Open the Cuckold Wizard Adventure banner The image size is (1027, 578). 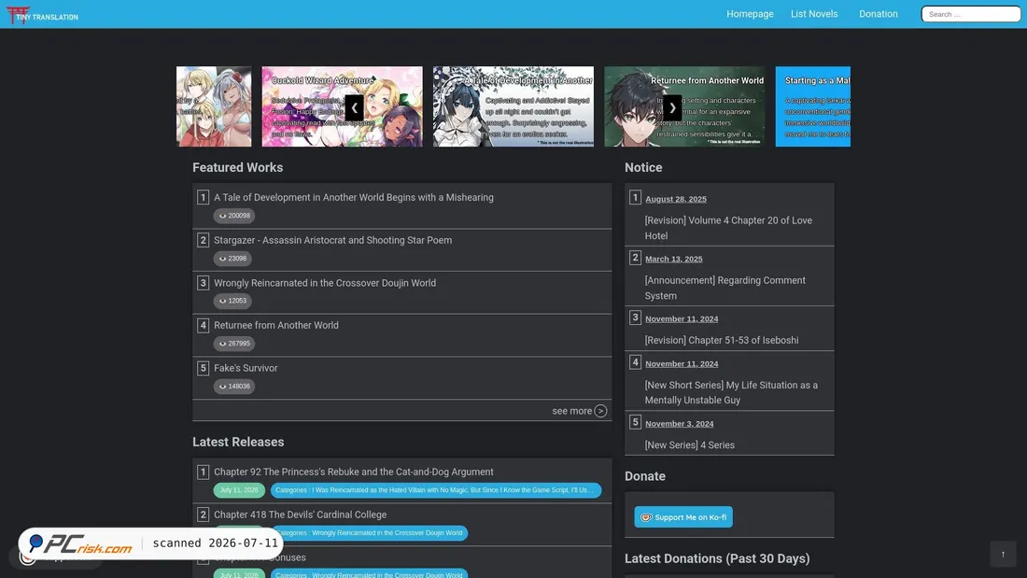pos(342,106)
